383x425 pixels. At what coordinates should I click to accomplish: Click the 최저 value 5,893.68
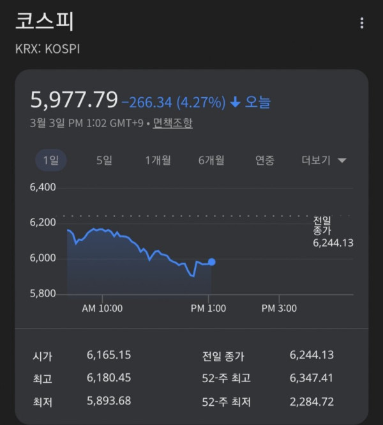(109, 401)
